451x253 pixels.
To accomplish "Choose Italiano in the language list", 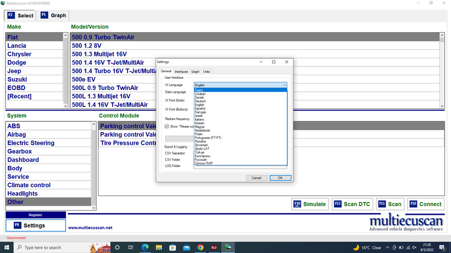I will coord(200,119).
